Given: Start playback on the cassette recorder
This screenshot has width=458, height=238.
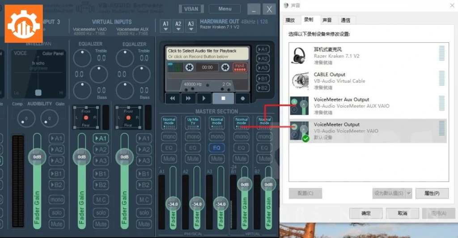Looking at the screenshot, I should pos(204,98).
